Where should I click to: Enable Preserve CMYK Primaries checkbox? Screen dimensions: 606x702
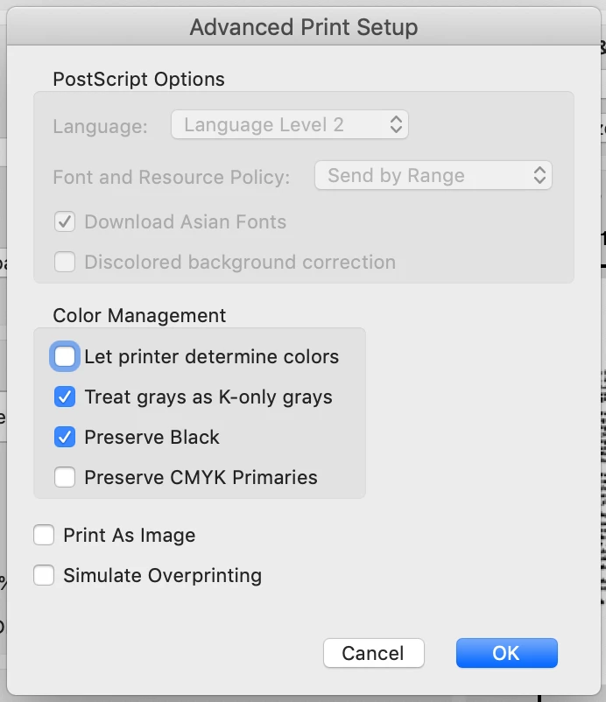(65, 478)
